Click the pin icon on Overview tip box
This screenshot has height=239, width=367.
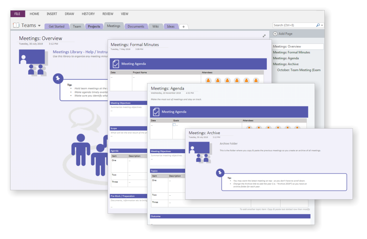click(58, 79)
